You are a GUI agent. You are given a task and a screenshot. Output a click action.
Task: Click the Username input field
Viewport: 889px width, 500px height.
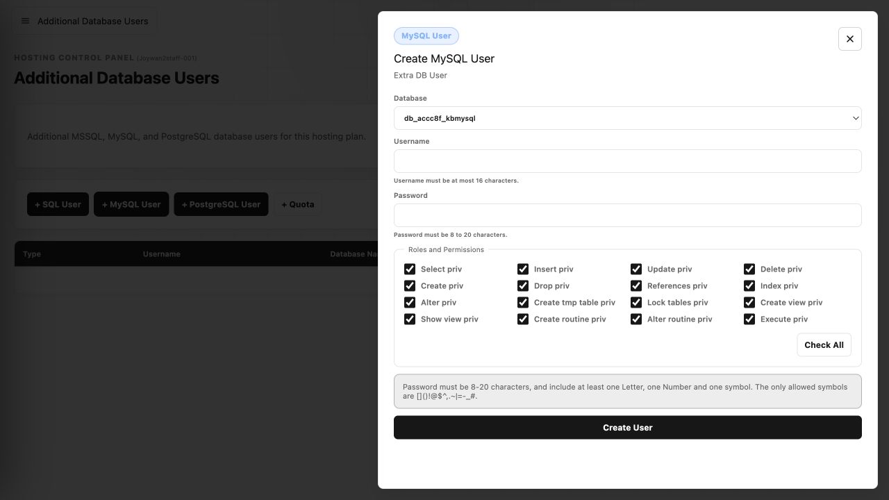pyautogui.click(x=628, y=161)
